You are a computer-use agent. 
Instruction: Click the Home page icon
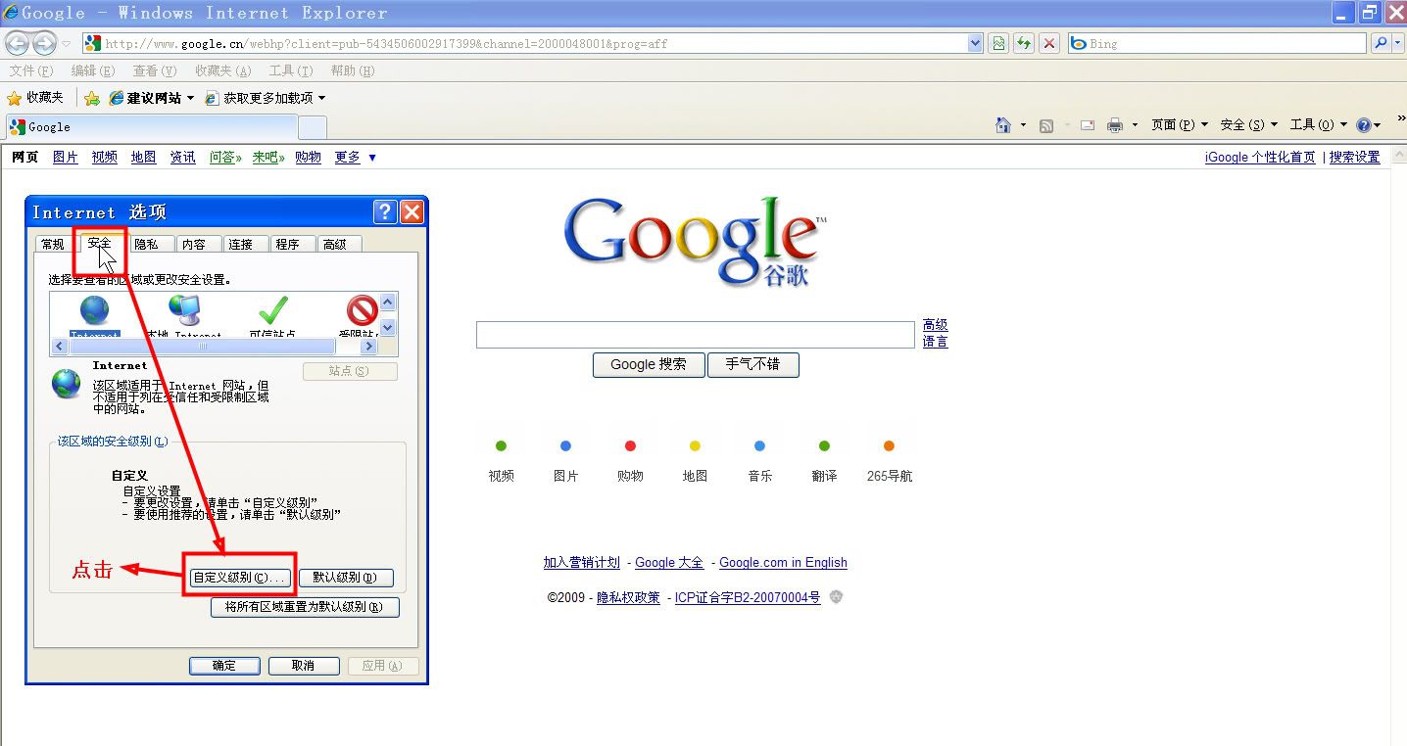click(1003, 124)
